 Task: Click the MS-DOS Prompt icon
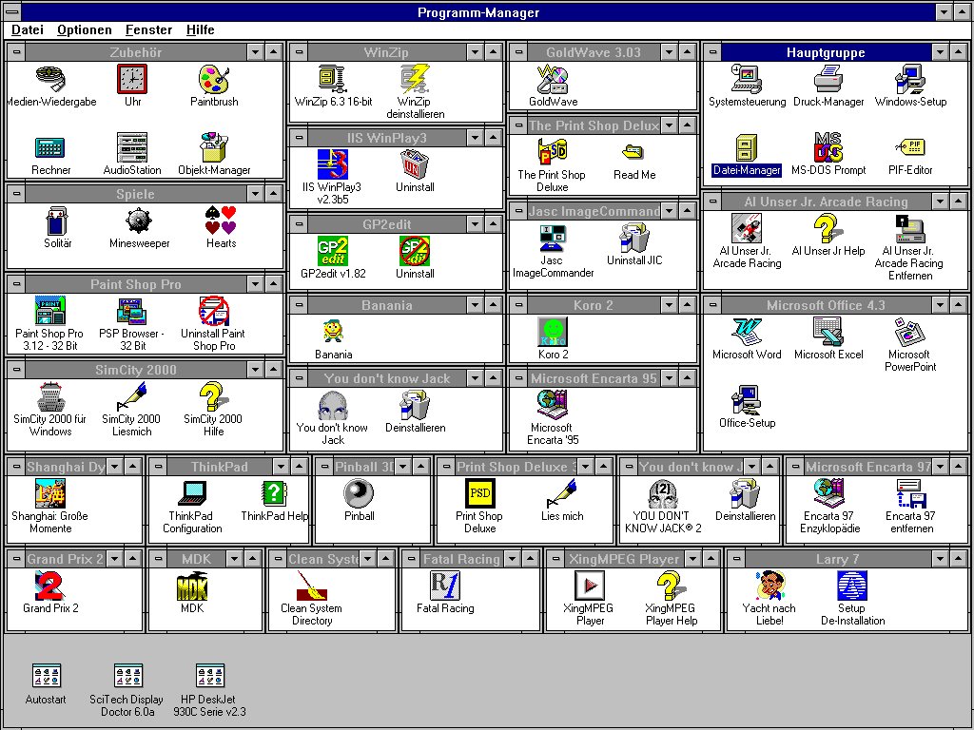pos(828,148)
